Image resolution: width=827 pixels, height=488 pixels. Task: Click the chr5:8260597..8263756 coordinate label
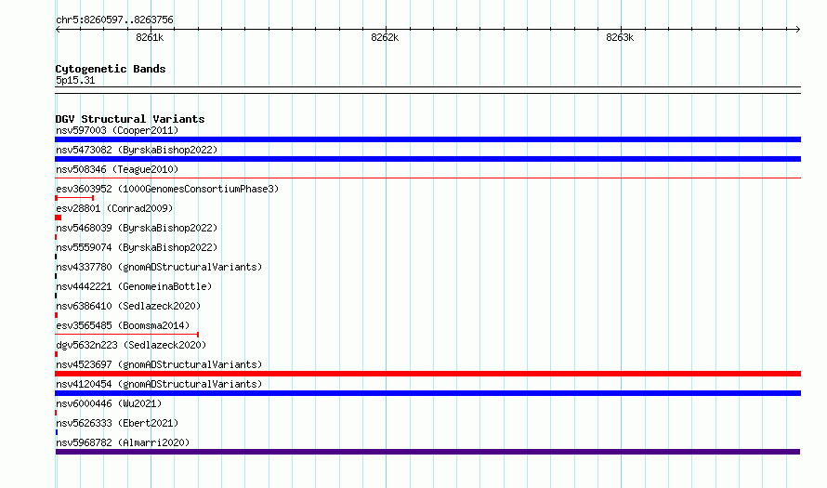[x=114, y=20]
